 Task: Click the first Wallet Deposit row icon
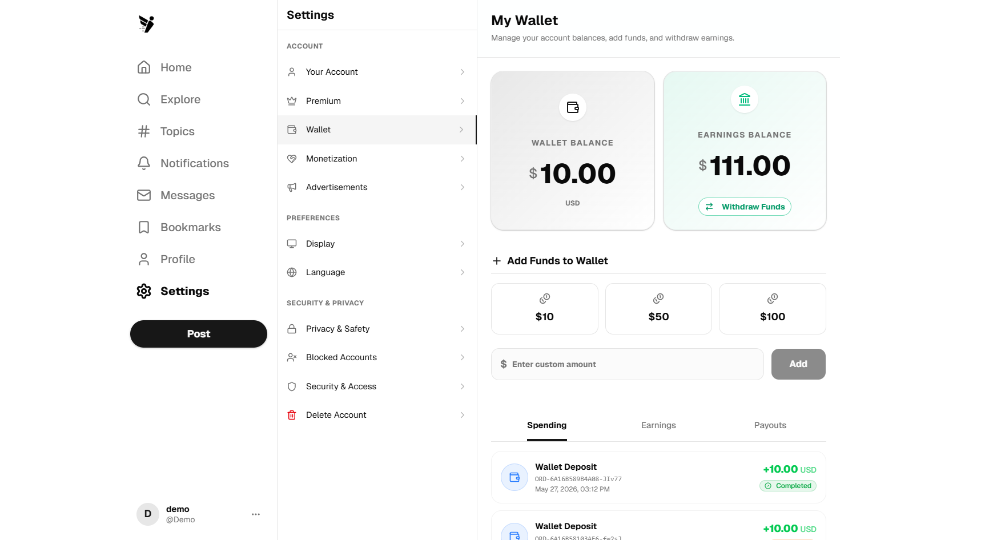tap(514, 477)
